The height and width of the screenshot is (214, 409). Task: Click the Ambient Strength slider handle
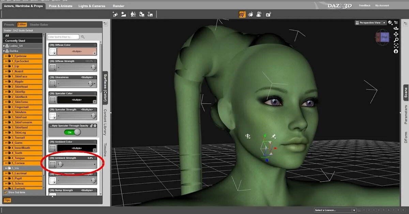click(x=60, y=164)
